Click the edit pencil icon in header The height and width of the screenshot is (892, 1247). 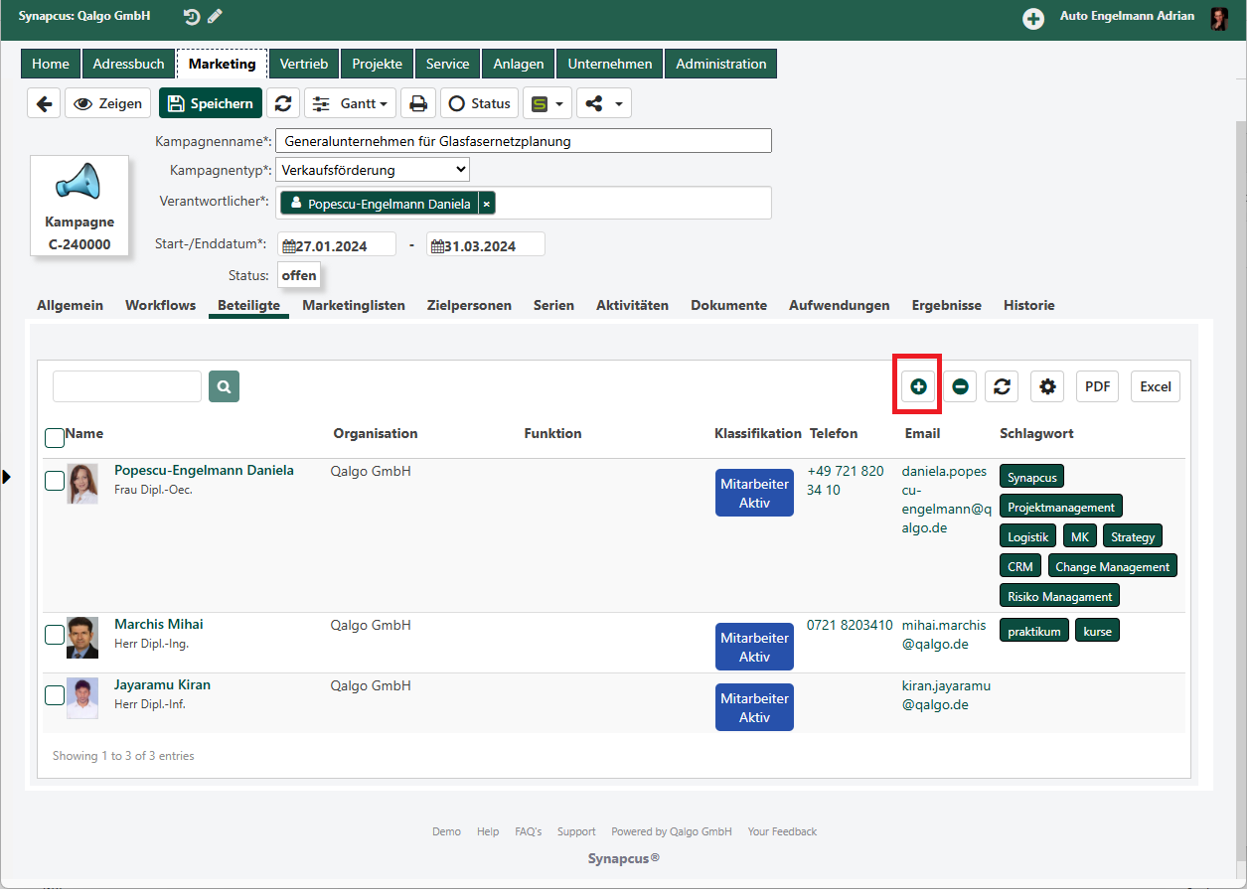point(216,17)
